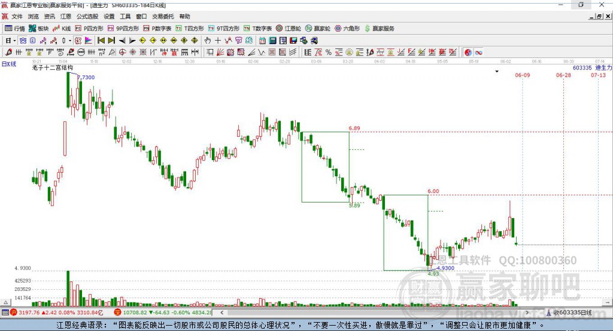This screenshot has width=613, height=331.
Task: Click the 6.00 price level label
Action: tap(433, 191)
